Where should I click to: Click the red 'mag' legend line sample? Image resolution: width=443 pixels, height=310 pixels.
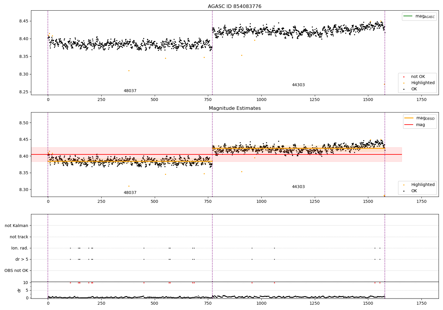pos(409,125)
